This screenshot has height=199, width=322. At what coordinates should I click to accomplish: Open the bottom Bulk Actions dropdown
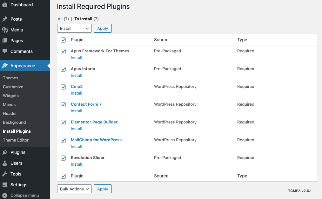point(74,189)
